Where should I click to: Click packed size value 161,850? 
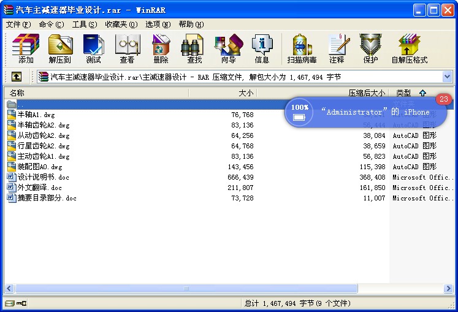point(372,188)
